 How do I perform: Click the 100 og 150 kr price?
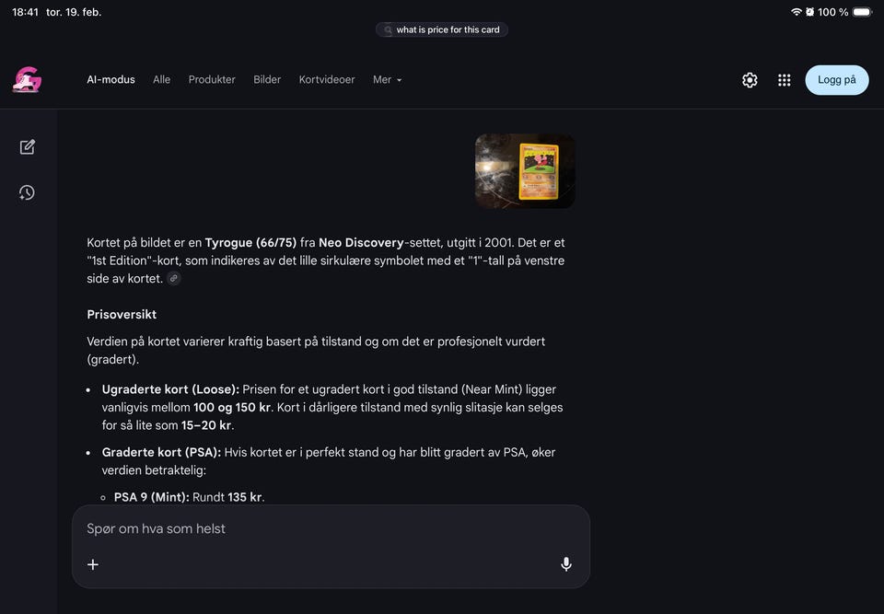232,408
